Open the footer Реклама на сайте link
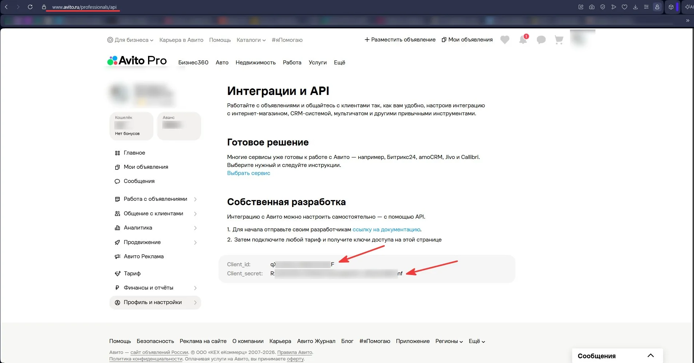The width and height of the screenshot is (694, 363). (203, 341)
